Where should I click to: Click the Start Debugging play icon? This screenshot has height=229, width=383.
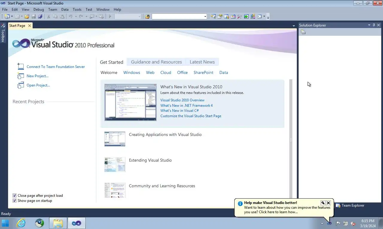110,17
